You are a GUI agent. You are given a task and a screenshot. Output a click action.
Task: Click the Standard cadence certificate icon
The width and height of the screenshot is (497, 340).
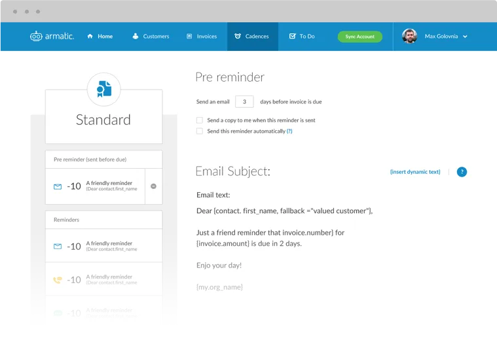click(x=104, y=90)
